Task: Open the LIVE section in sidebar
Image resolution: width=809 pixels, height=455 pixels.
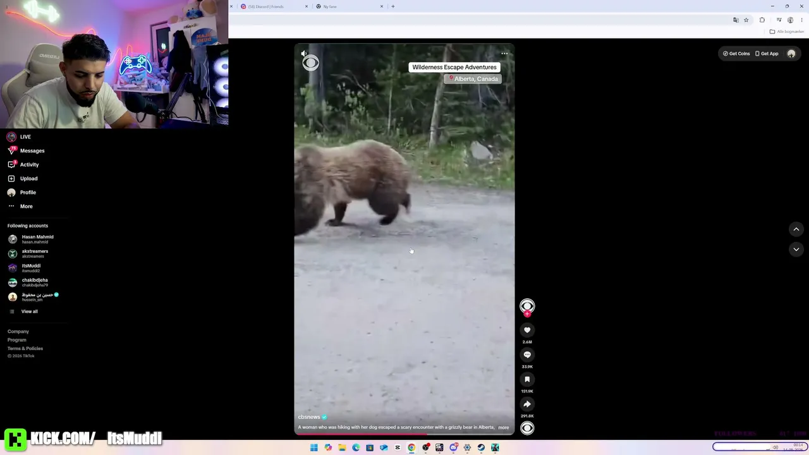Action: tap(19, 136)
